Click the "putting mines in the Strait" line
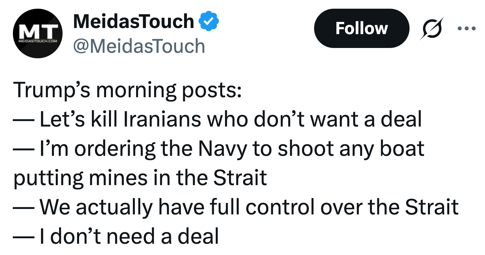Image resolution: width=485 pixels, height=255 pixels. coord(140,177)
